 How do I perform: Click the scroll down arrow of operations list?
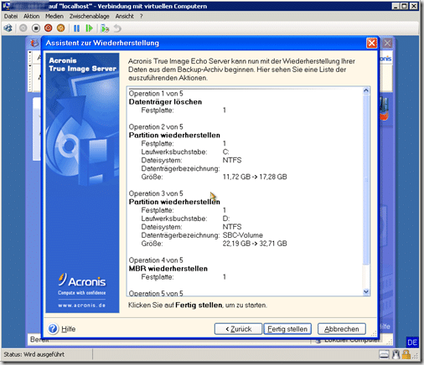click(x=366, y=292)
